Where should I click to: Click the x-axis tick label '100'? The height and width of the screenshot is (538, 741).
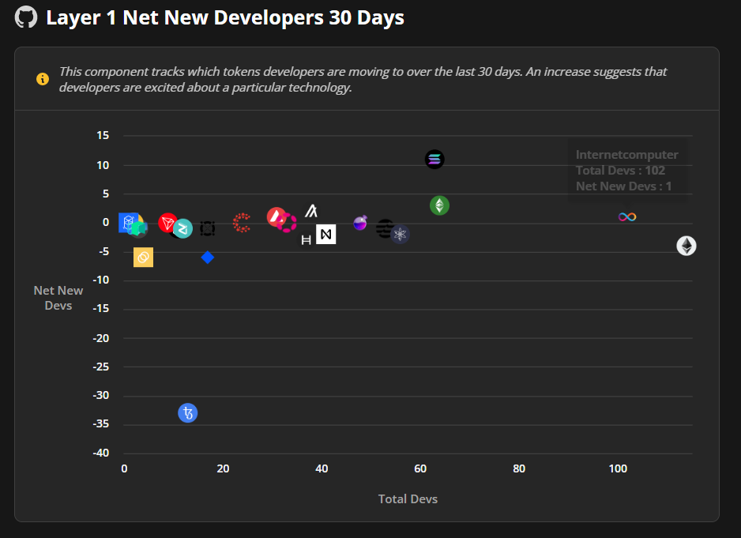(618, 468)
